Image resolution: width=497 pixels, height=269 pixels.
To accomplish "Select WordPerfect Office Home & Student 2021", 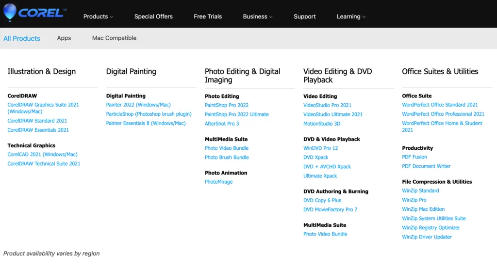I will tap(442, 127).
